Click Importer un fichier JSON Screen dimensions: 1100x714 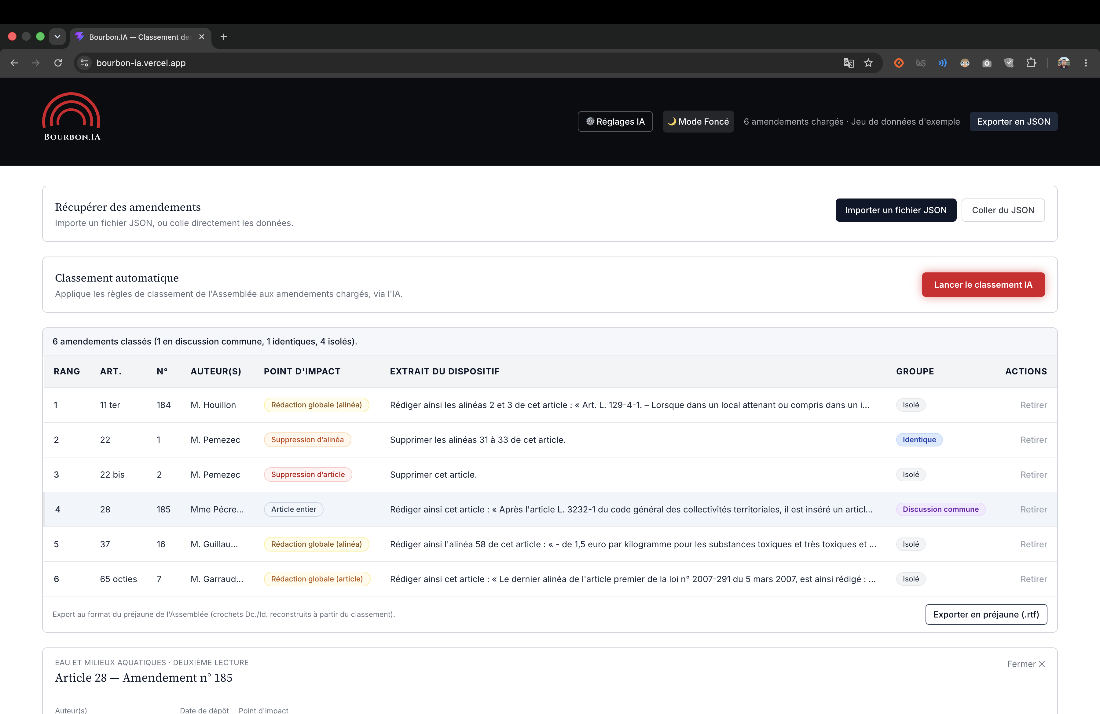coord(896,210)
